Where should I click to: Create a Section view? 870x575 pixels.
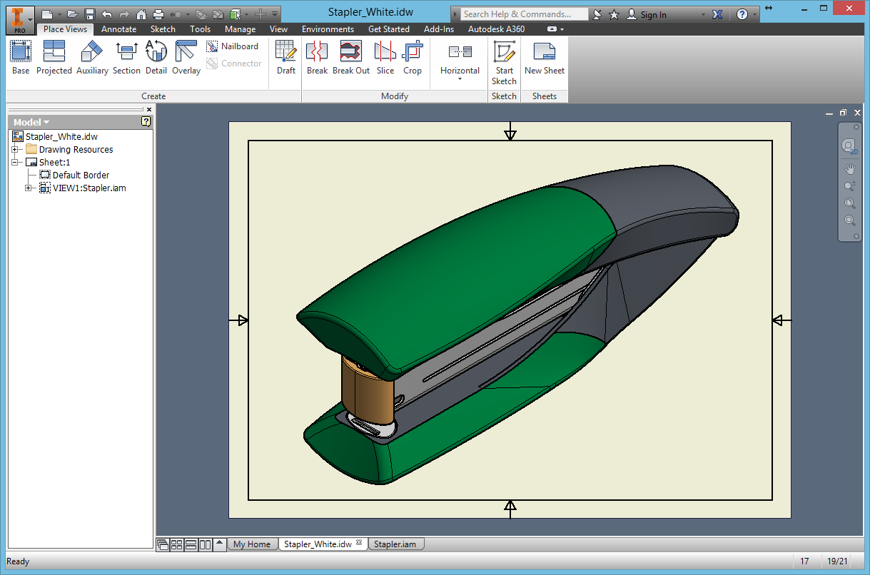(126, 57)
